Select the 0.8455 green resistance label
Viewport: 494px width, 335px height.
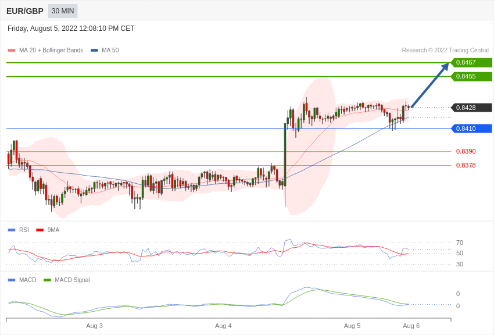(x=471, y=76)
